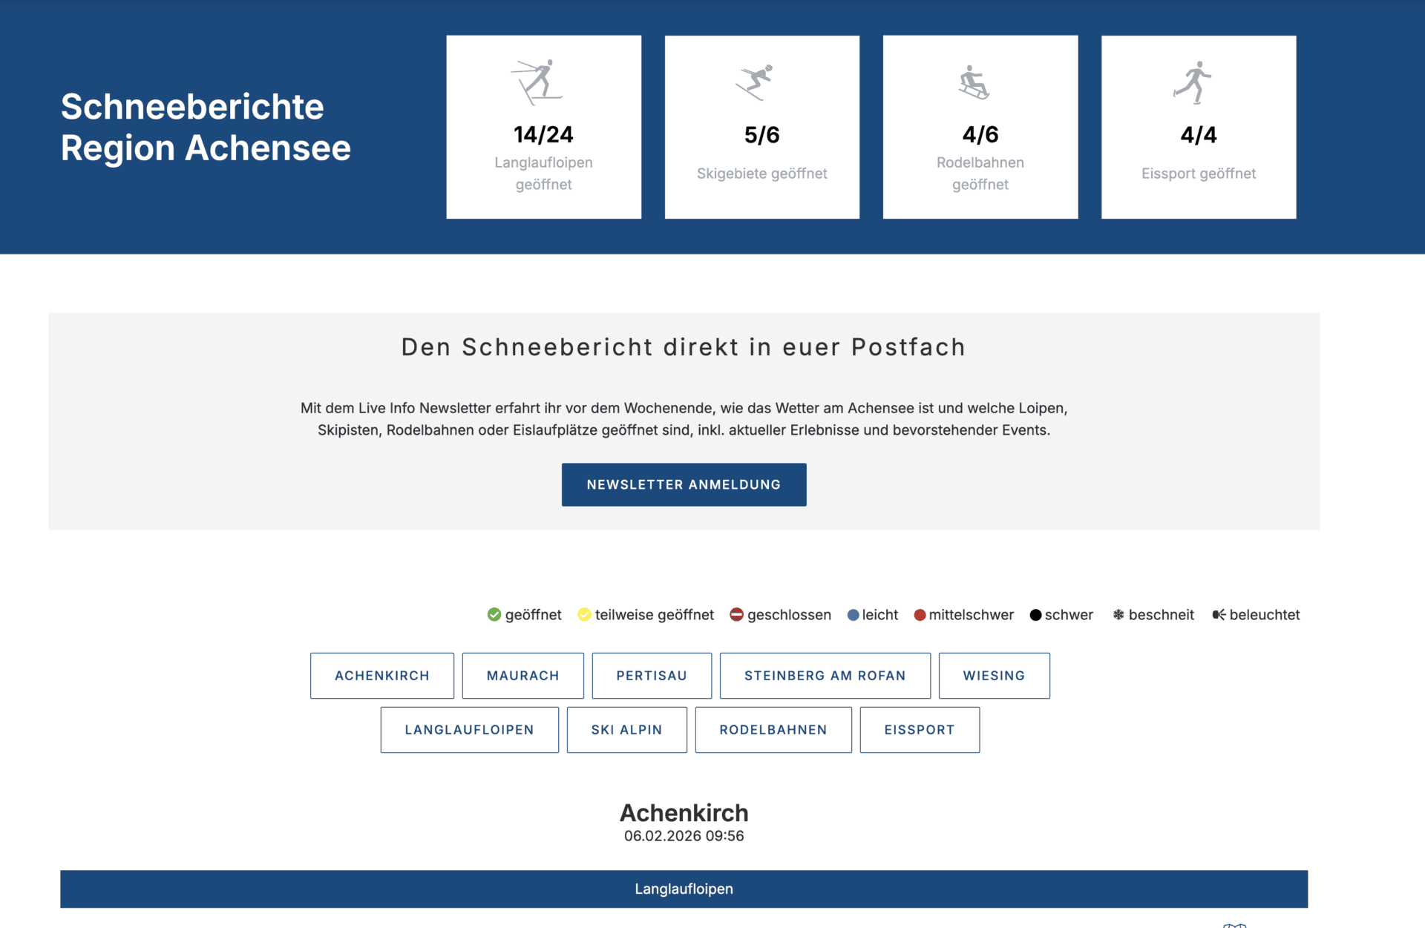
Task: Click the 4/6 Rodelbahnen geöffnet card
Action: pyautogui.click(x=980, y=127)
